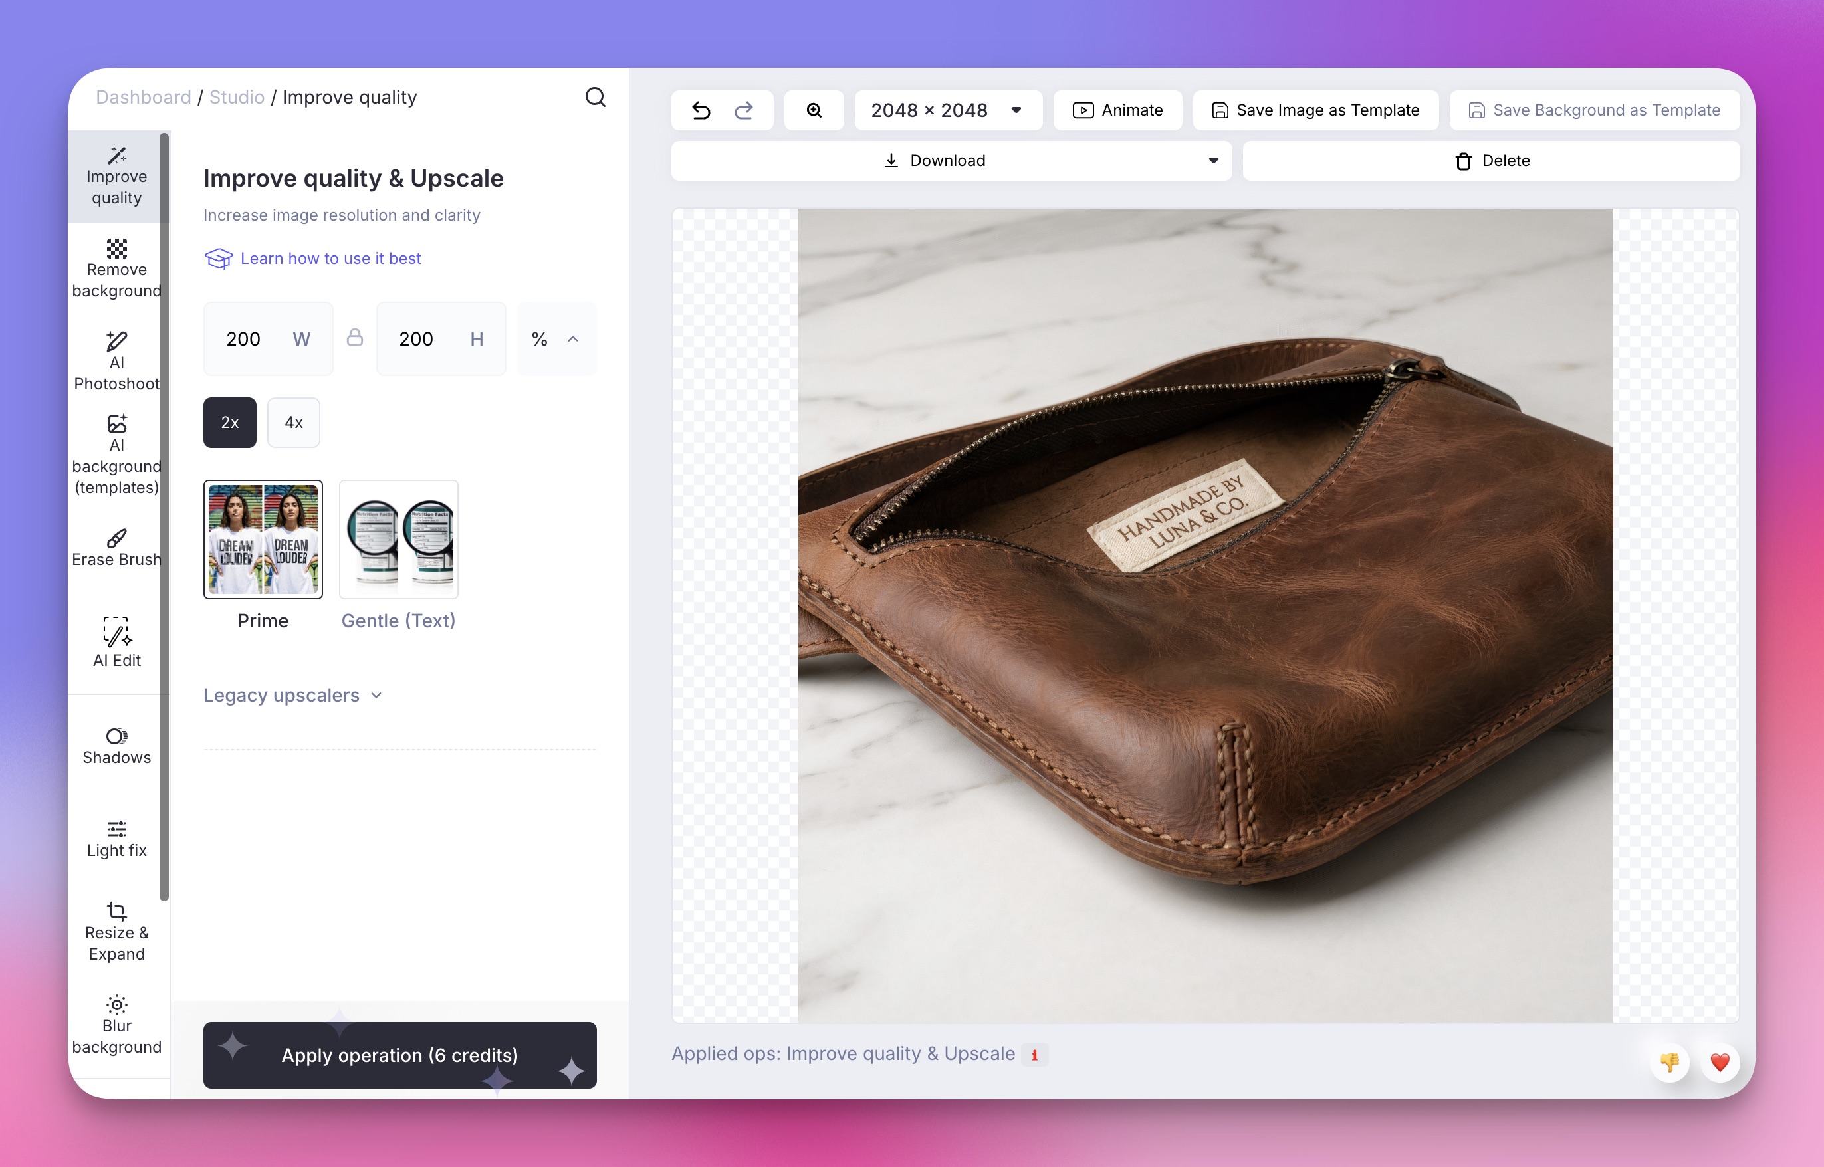Image resolution: width=1824 pixels, height=1167 pixels.
Task: Select the 4x upscale option
Action: (x=293, y=422)
